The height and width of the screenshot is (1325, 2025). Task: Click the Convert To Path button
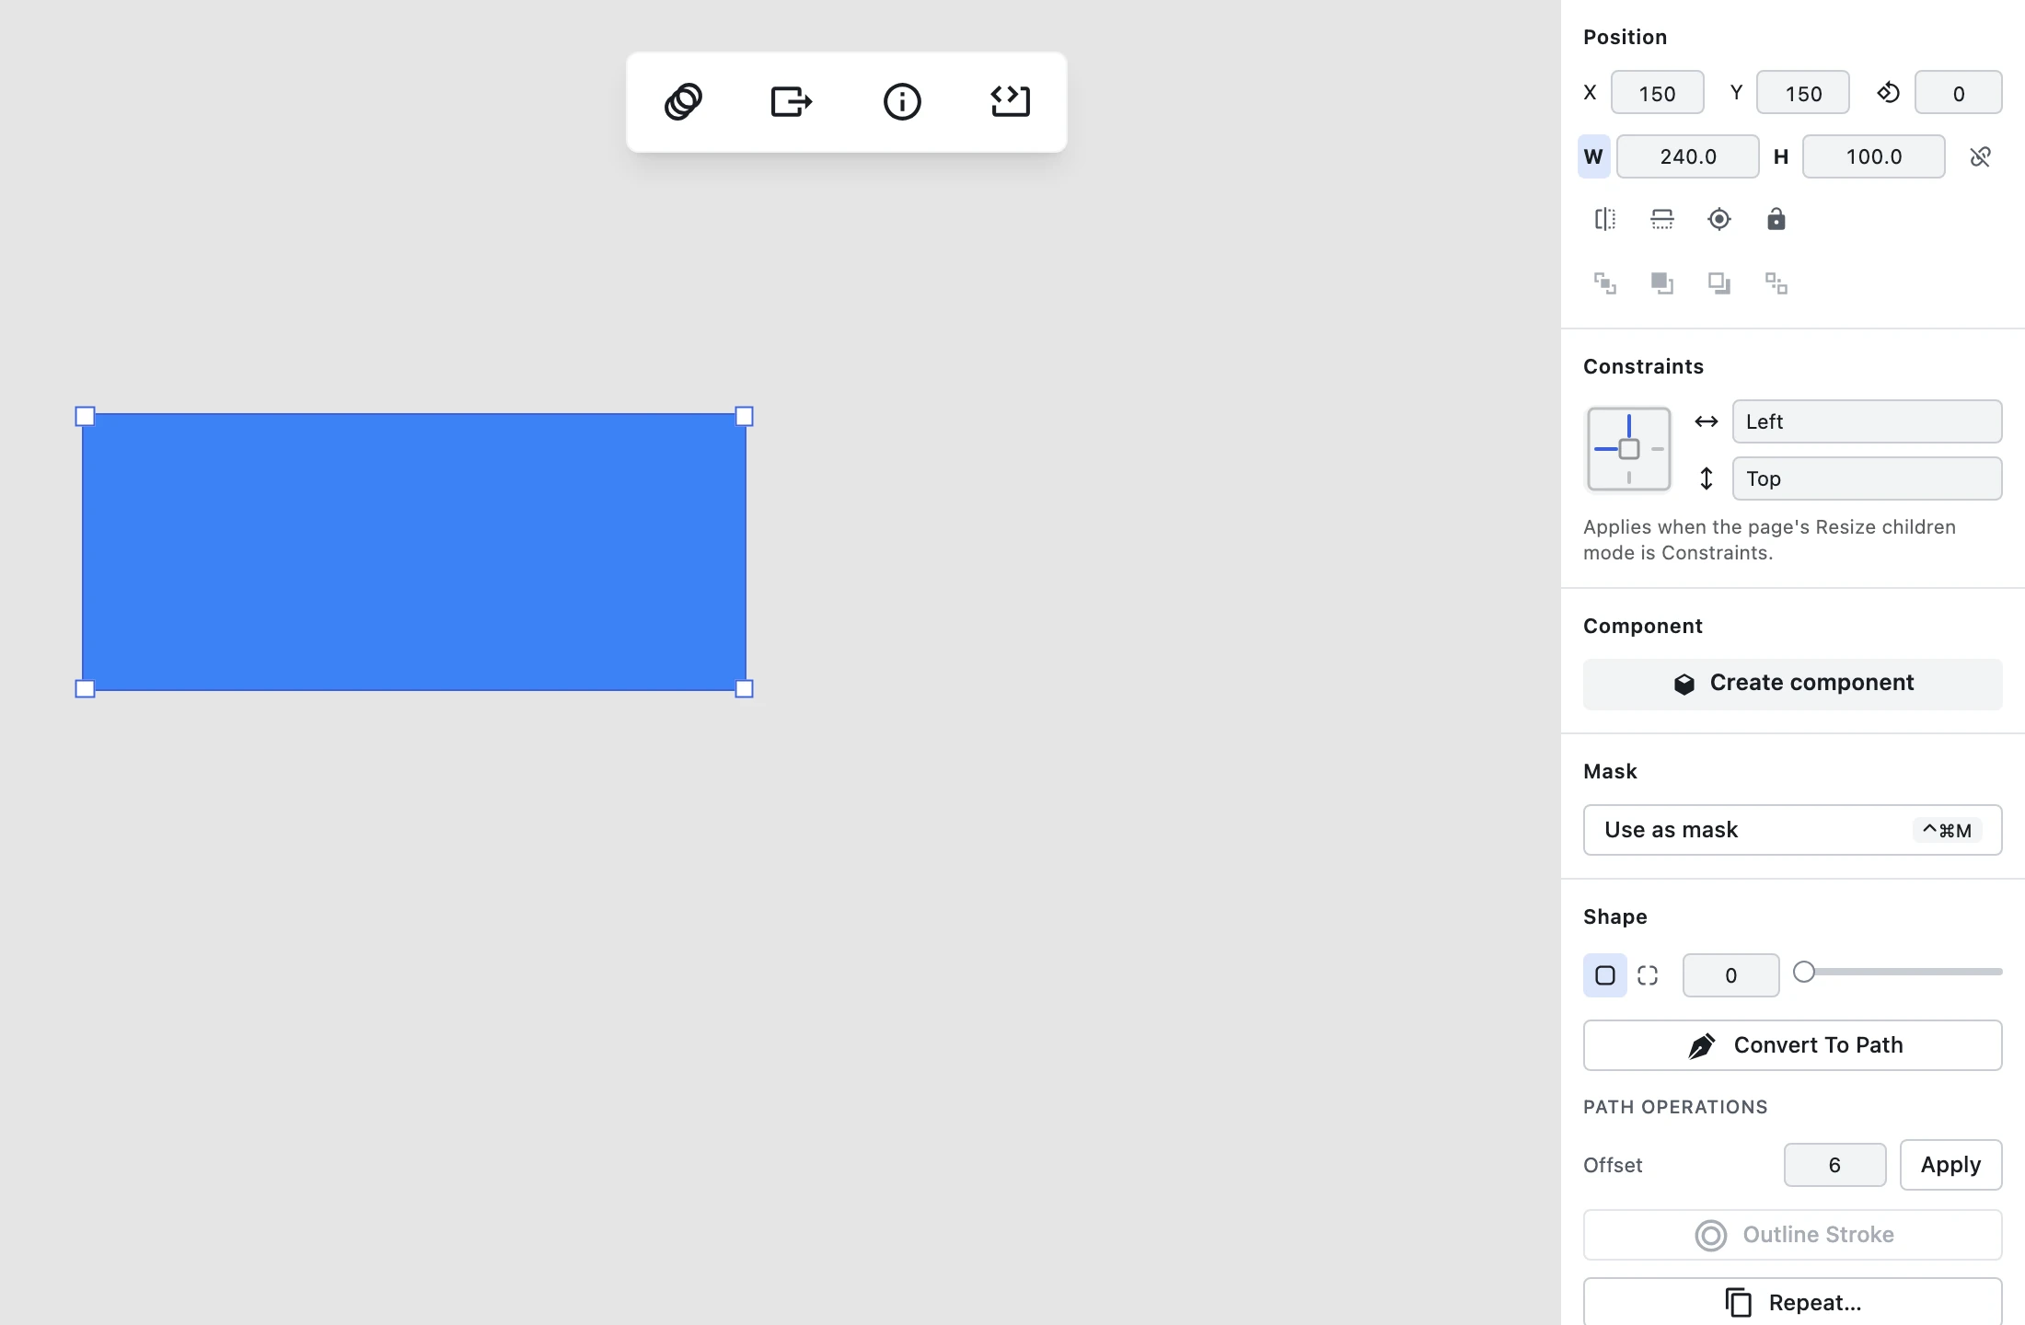tap(1793, 1045)
